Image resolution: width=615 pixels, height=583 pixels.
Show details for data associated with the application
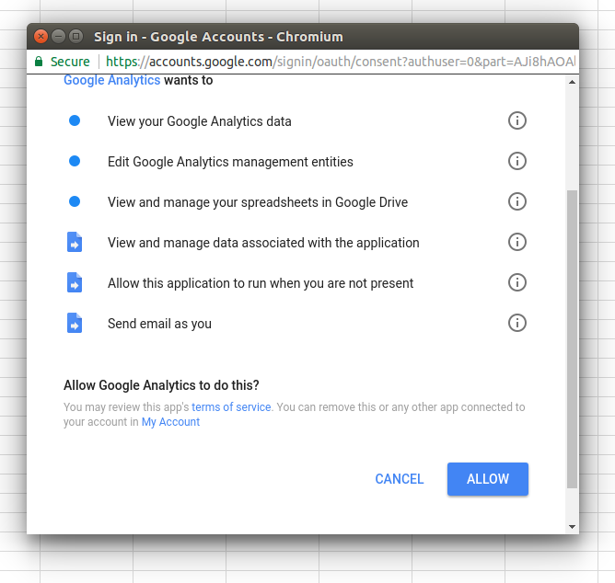[516, 242]
